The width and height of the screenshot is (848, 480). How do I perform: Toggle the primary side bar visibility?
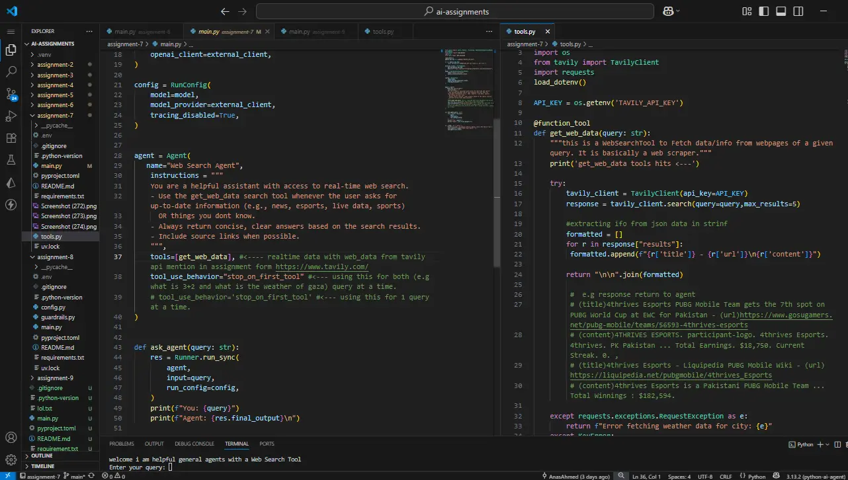[x=764, y=11]
